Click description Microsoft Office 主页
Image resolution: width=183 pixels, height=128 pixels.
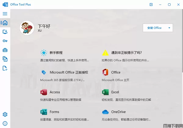116,80
